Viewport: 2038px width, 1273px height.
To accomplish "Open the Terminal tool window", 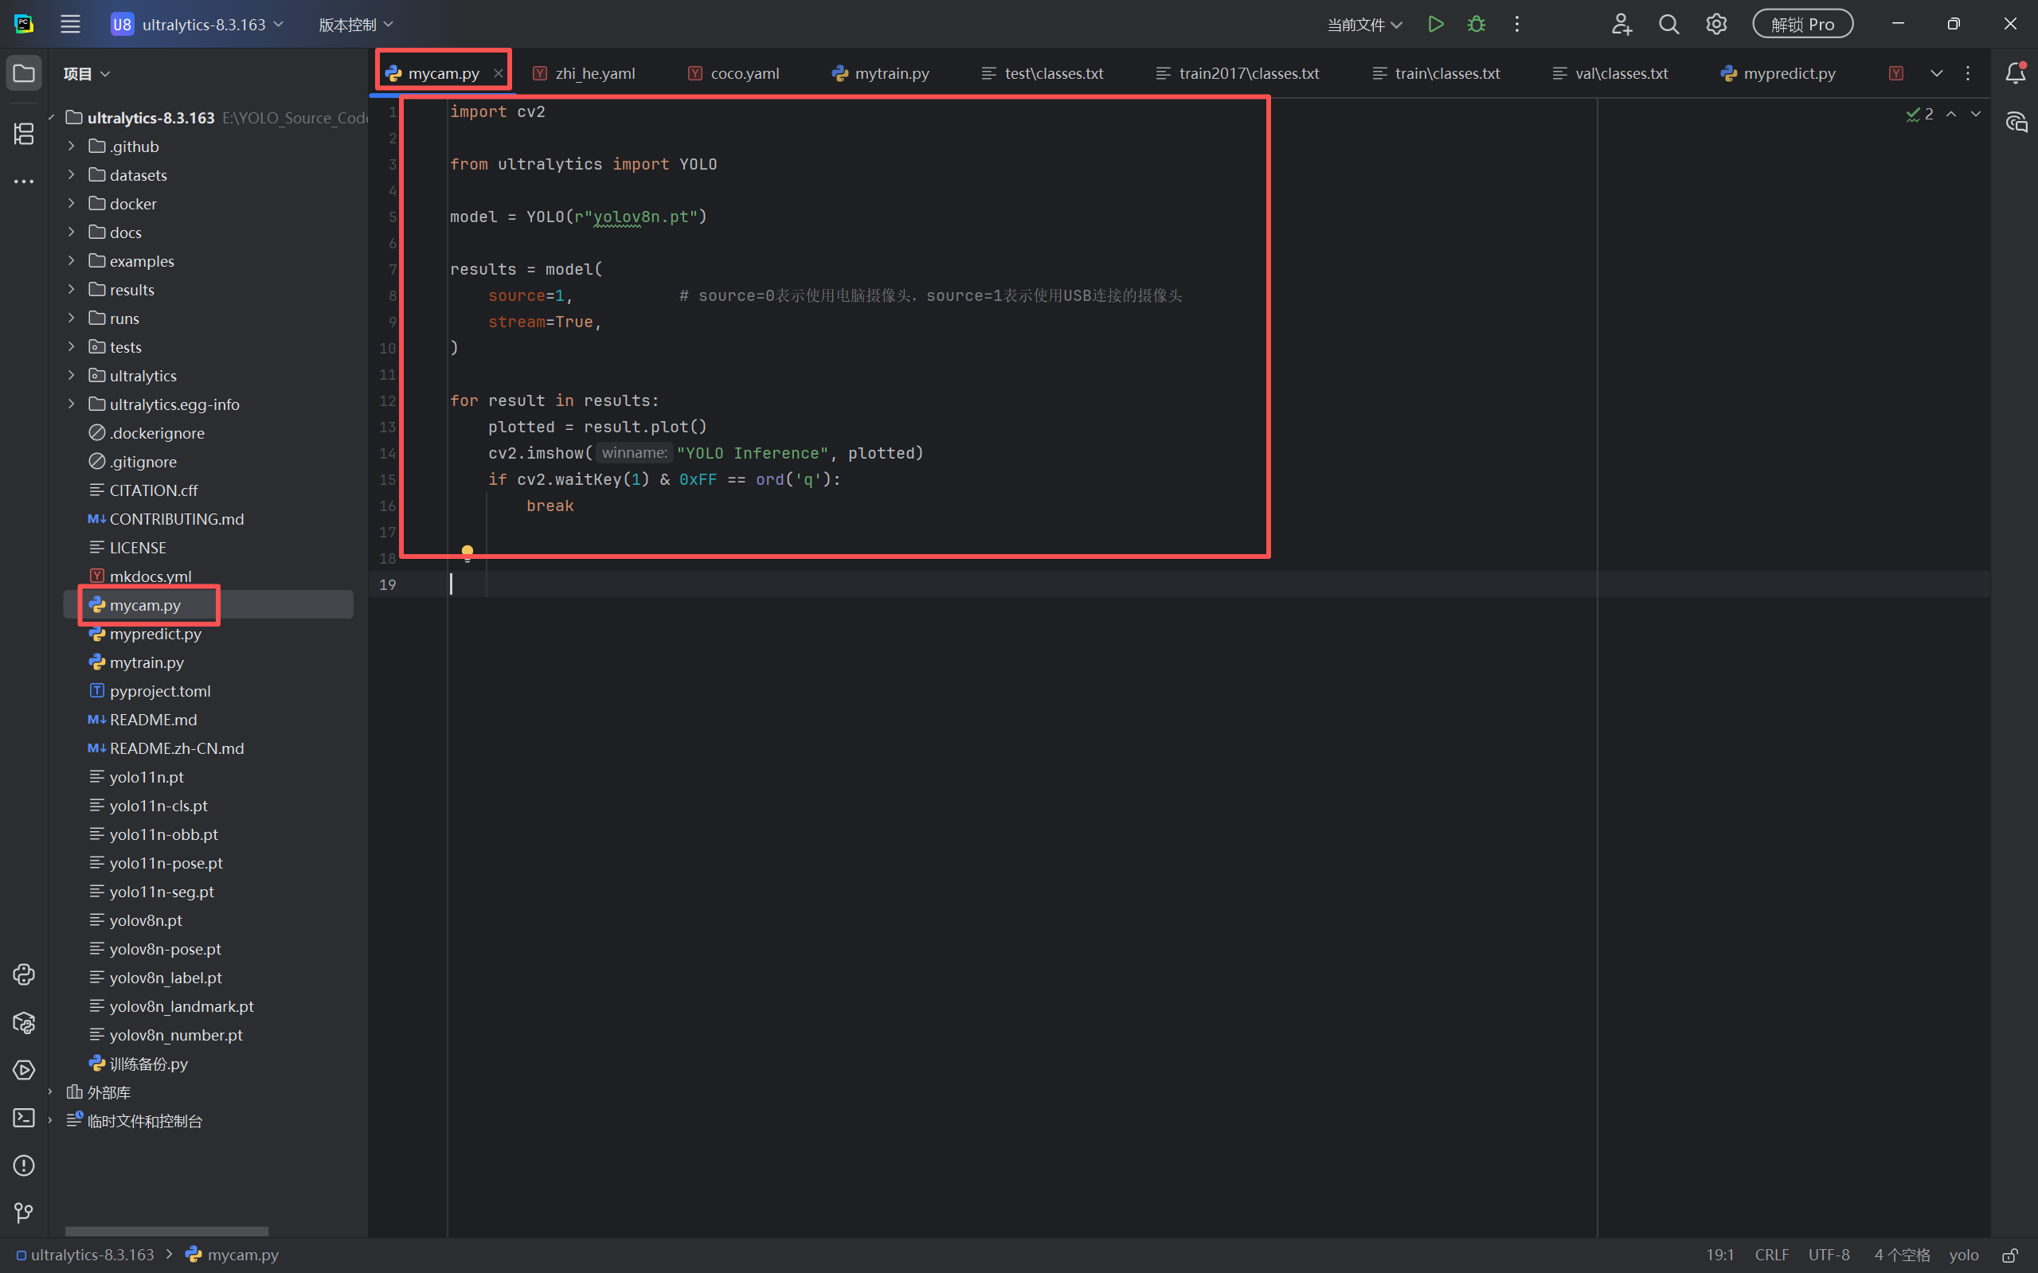I will [24, 1117].
